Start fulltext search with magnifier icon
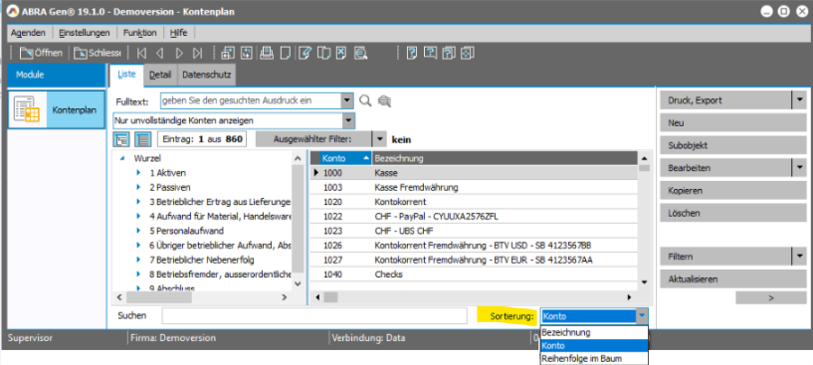 tap(365, 101)
